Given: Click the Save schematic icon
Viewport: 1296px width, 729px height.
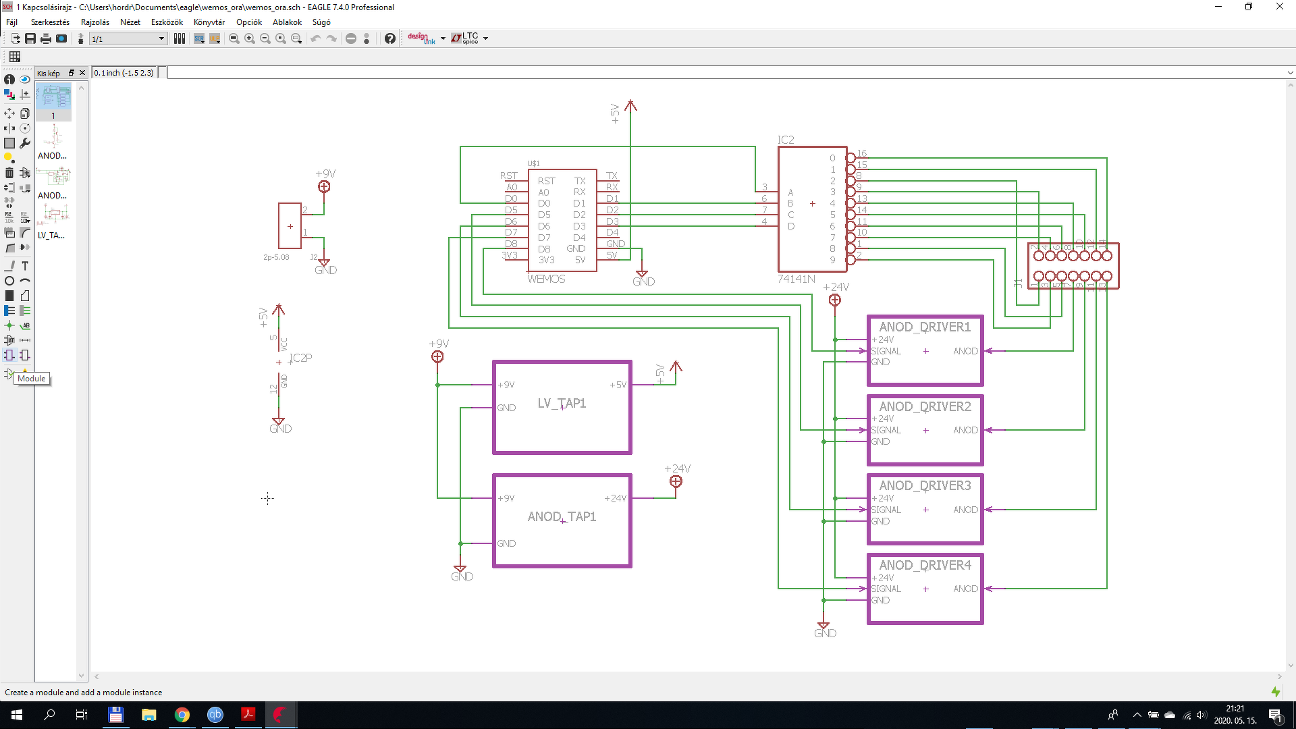Looking at the screenshot, I should (30, 39).
